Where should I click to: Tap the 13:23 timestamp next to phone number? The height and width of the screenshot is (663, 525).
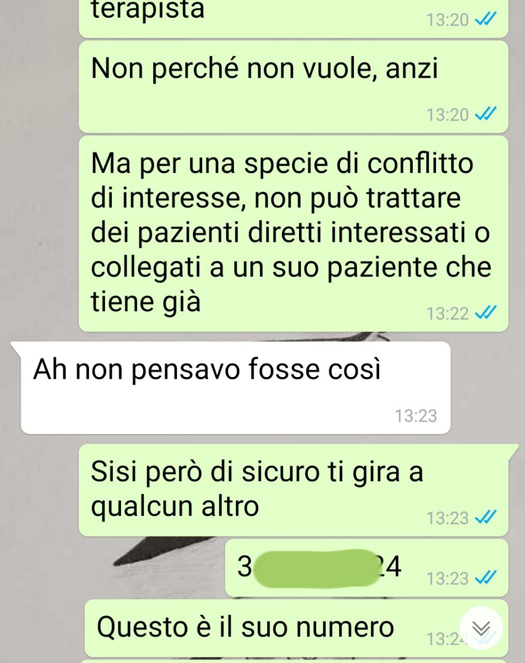447,578
